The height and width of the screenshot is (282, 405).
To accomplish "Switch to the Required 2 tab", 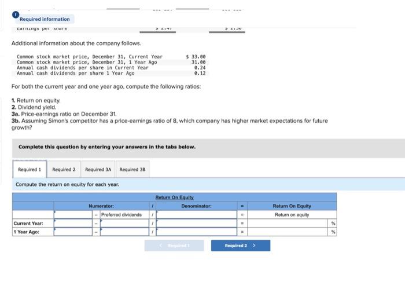I will 64,169.
